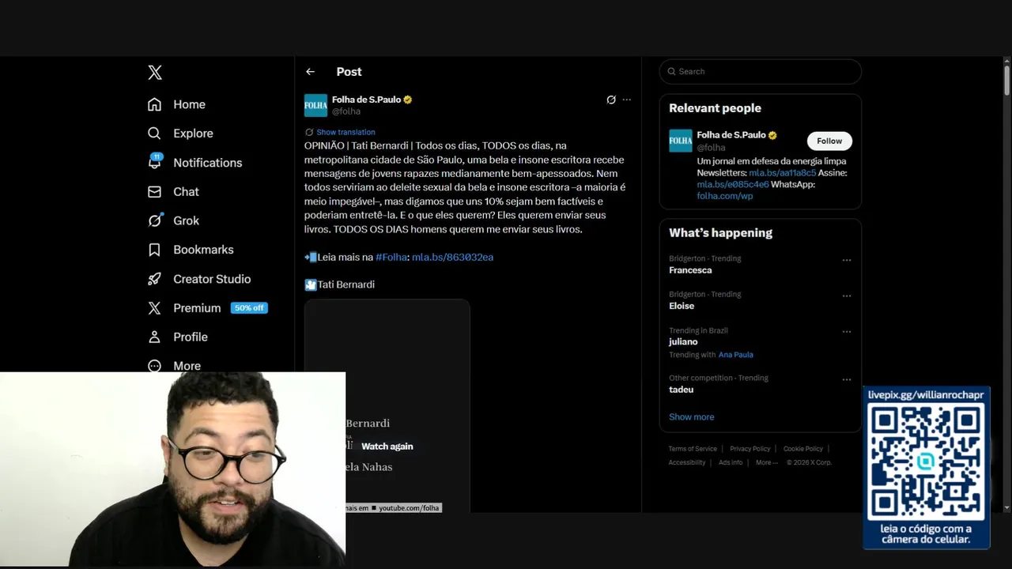
Task: Click the Grok icon on the post header
Action: pos(611,100)
